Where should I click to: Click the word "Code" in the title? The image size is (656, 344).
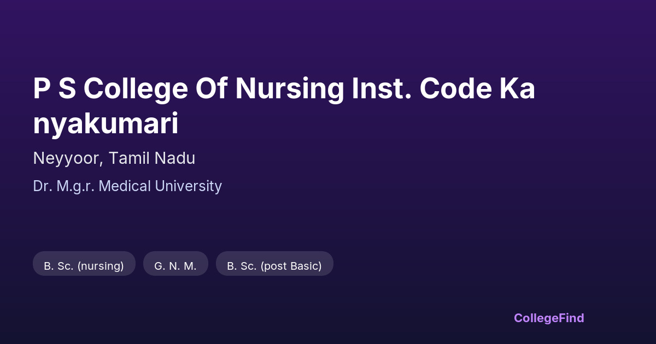pos(454,89)
